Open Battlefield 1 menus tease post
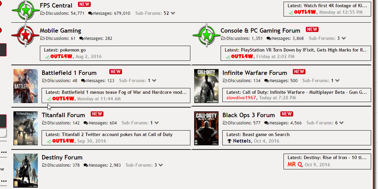Image resolution: width=378 pixels, height=189 pixels. [x=124, y=92]
